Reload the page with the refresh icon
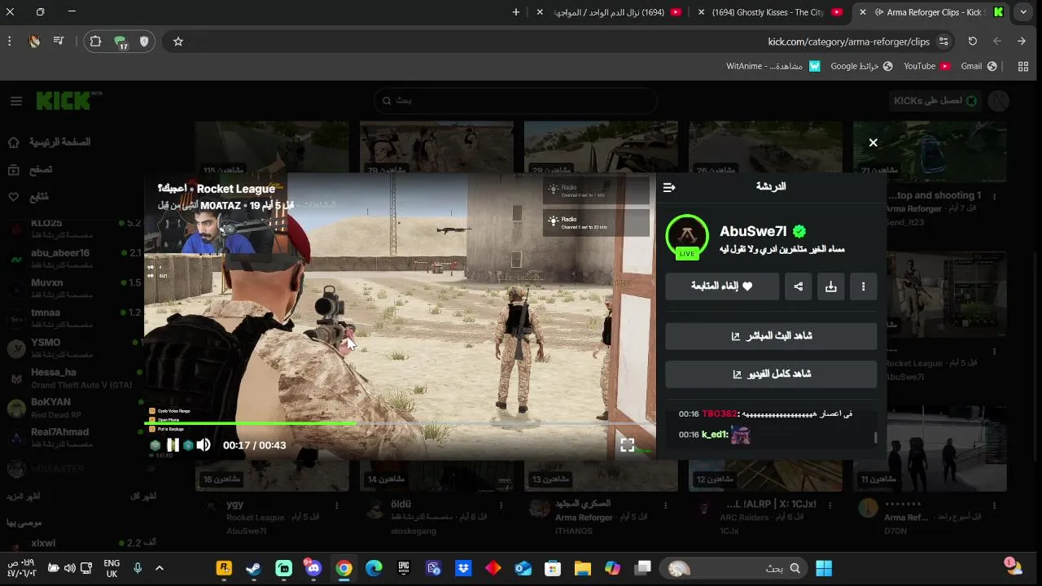The width and height of the screenshot is (1042, 586). (x=972, y=42)
